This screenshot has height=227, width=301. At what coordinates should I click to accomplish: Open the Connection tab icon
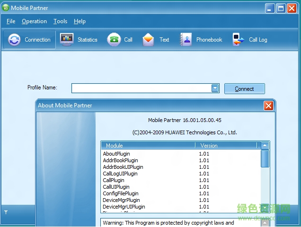pos(15,40)
